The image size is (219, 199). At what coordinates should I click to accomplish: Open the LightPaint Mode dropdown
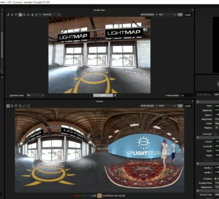click(35, 95)
